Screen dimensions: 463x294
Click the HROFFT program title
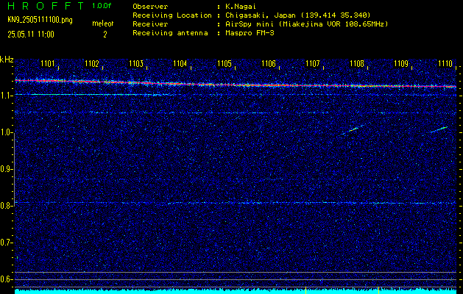tap(46, 6)
